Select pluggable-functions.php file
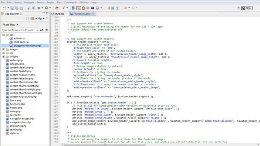This screenshot has height=146, width=260. pos(27,46)
